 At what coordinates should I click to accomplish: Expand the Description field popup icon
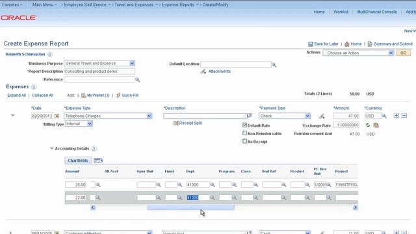tap(250, 116)
